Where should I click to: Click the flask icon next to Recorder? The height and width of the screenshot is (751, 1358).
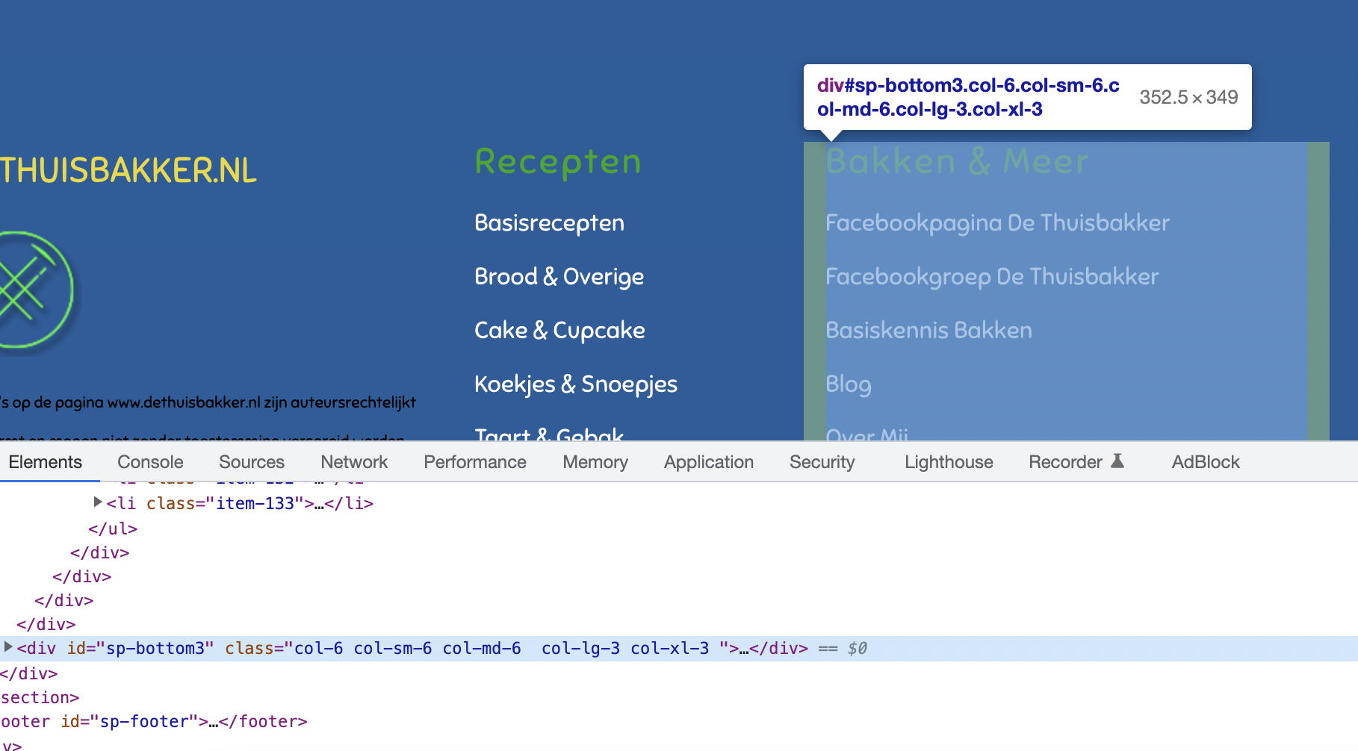pos(1118,461)
